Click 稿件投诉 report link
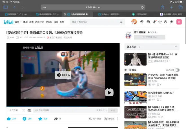186x129 pixels. [95, 119]
